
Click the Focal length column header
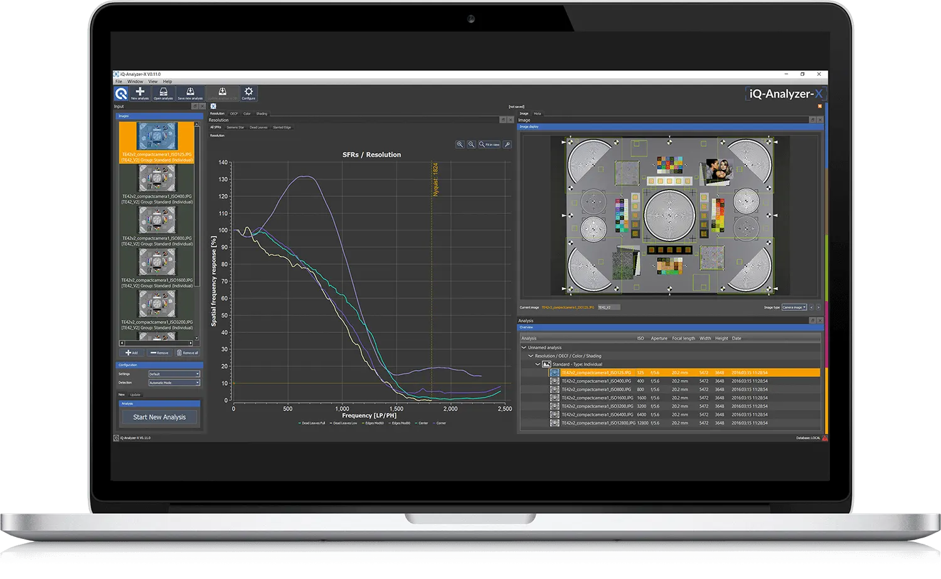pos(683,338)
